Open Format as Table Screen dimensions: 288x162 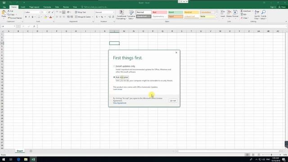coord(131,15)
